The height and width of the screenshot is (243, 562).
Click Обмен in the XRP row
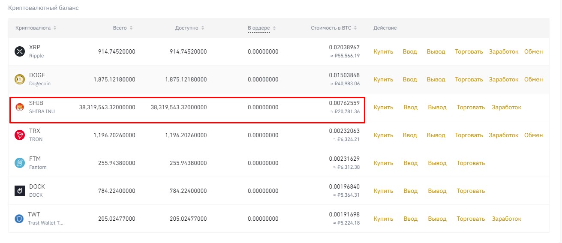tap(534, 51)
